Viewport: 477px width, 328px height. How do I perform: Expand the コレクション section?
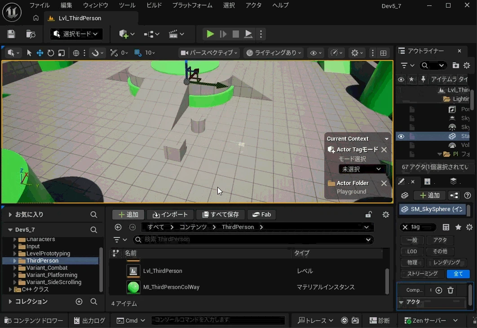pyautogui.click(x=10, y=301)
